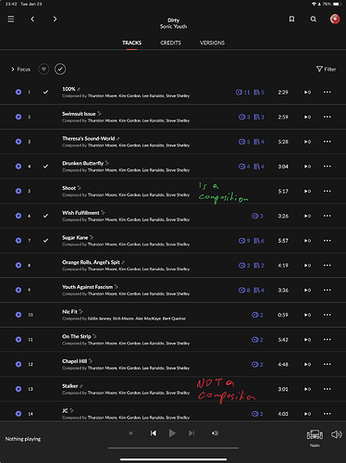Click the main play button
The height and width of the screenshot is (463, 346).
pyautogui.click(x=172, y=433)
